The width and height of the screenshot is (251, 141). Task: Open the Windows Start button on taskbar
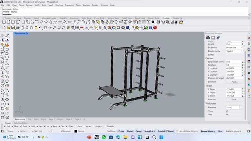(161, 137)
